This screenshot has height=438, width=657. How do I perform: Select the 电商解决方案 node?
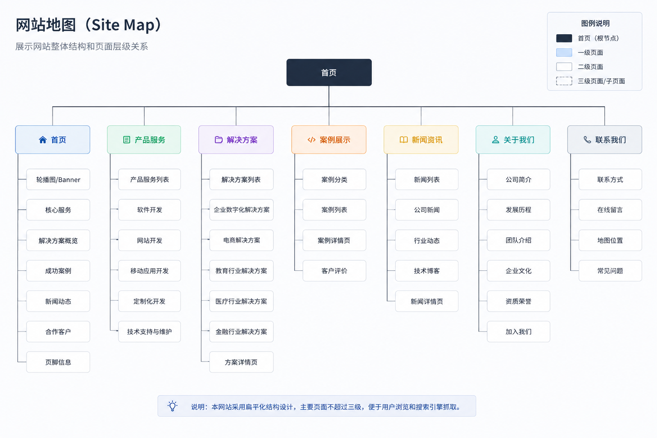pos(241,240)
